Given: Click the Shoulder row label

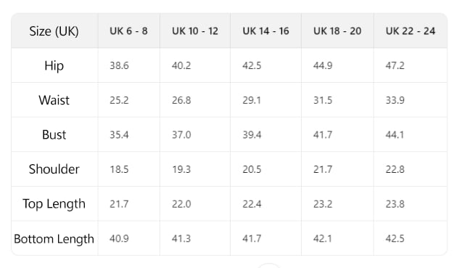Looking at the screenshot, I should [x=54, y=169].
